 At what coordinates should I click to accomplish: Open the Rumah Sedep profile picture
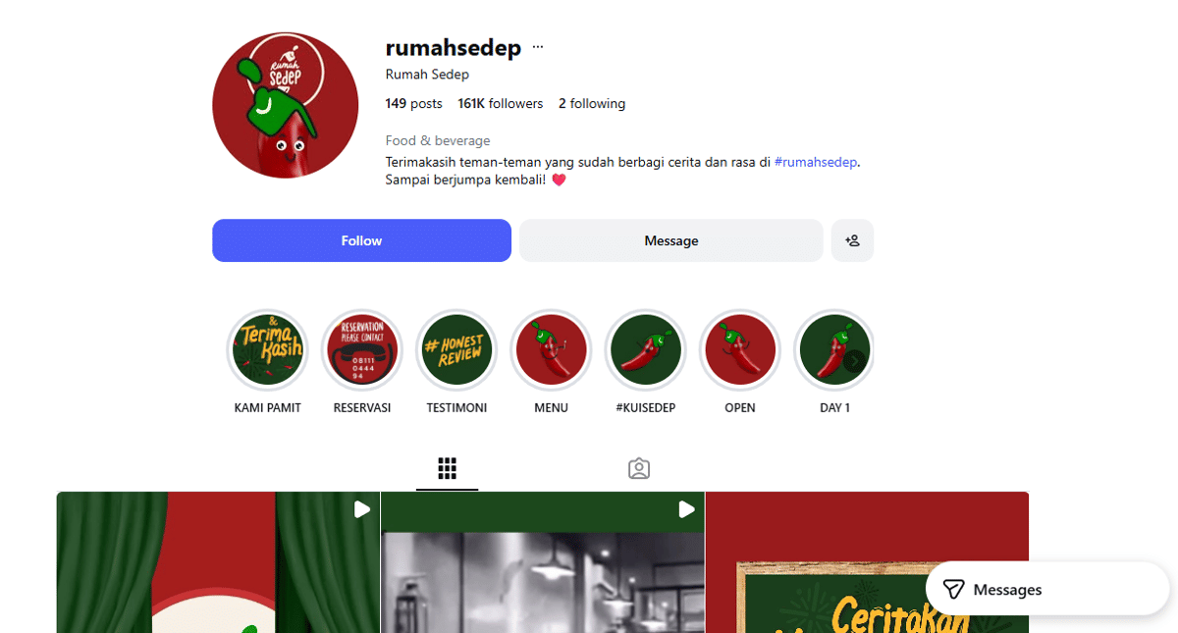tap(286, 105)
